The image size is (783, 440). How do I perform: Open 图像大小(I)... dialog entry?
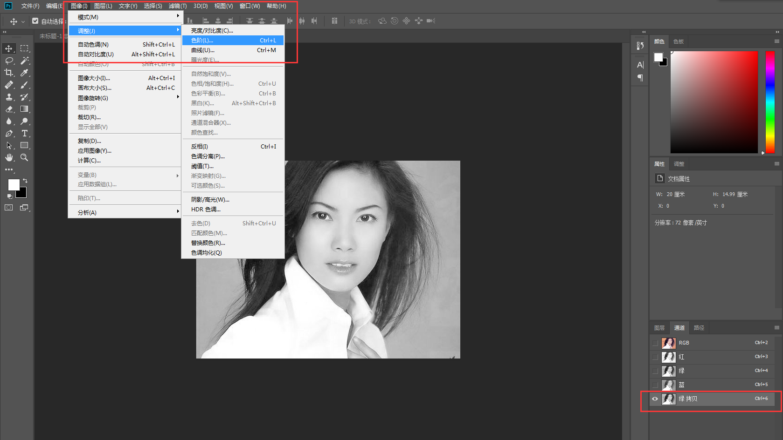[x=125, y=78]
